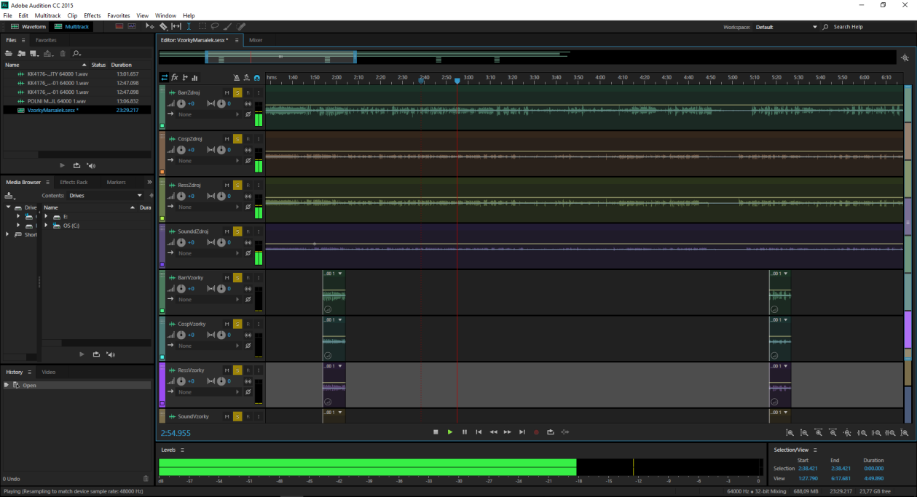Screen dimensions: 917x497
Task: Open the Files panel menu icon
Action: pos(23,40)
